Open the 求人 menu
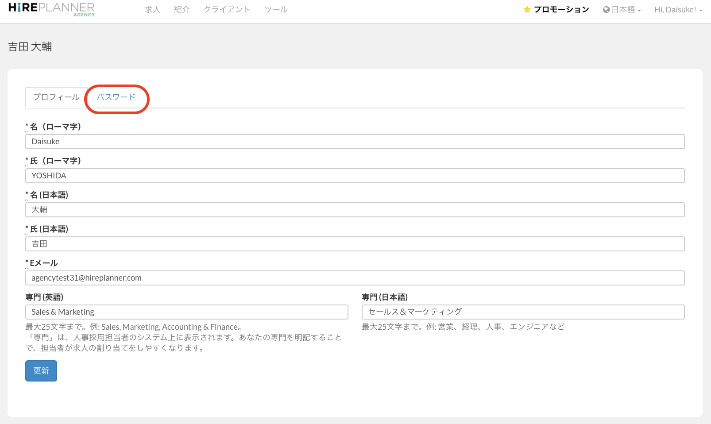Image resolution: width=711 pixels, height=424 pixels. (x=152, y=10)
